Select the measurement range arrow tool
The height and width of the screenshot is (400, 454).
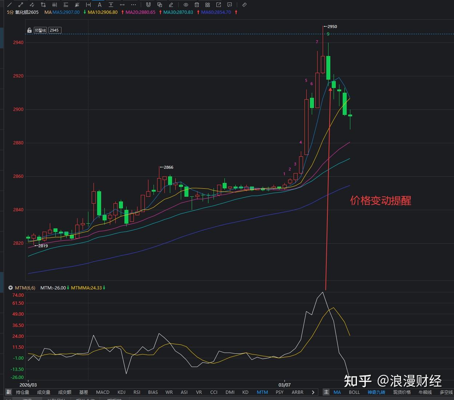(88, 5)
